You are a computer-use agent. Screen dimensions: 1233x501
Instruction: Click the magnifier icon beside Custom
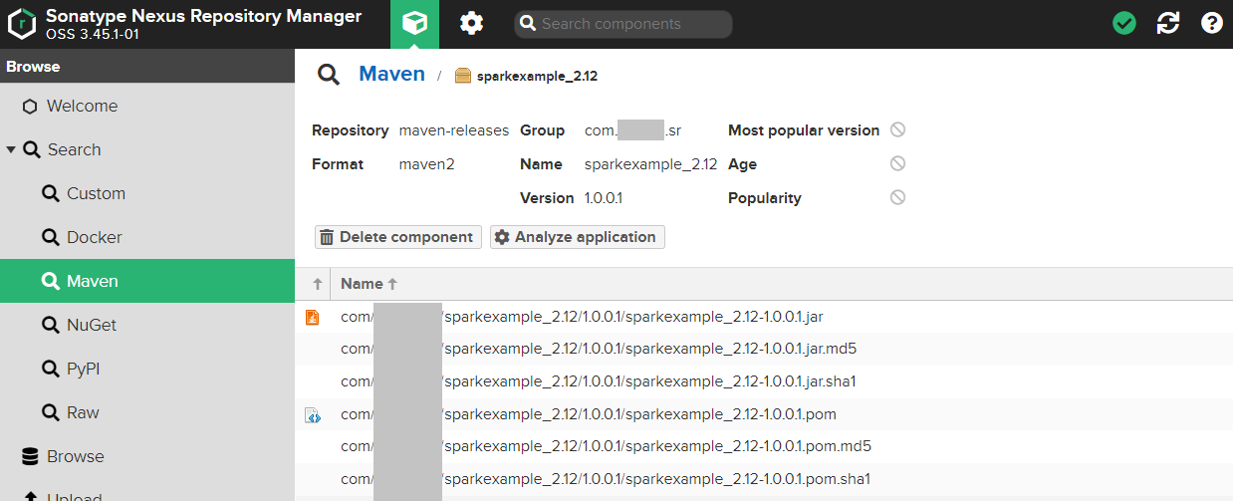[50, 193]
